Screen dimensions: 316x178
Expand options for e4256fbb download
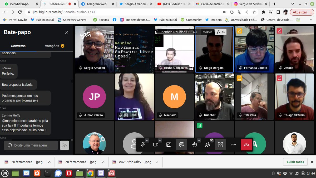pos(158,162)
